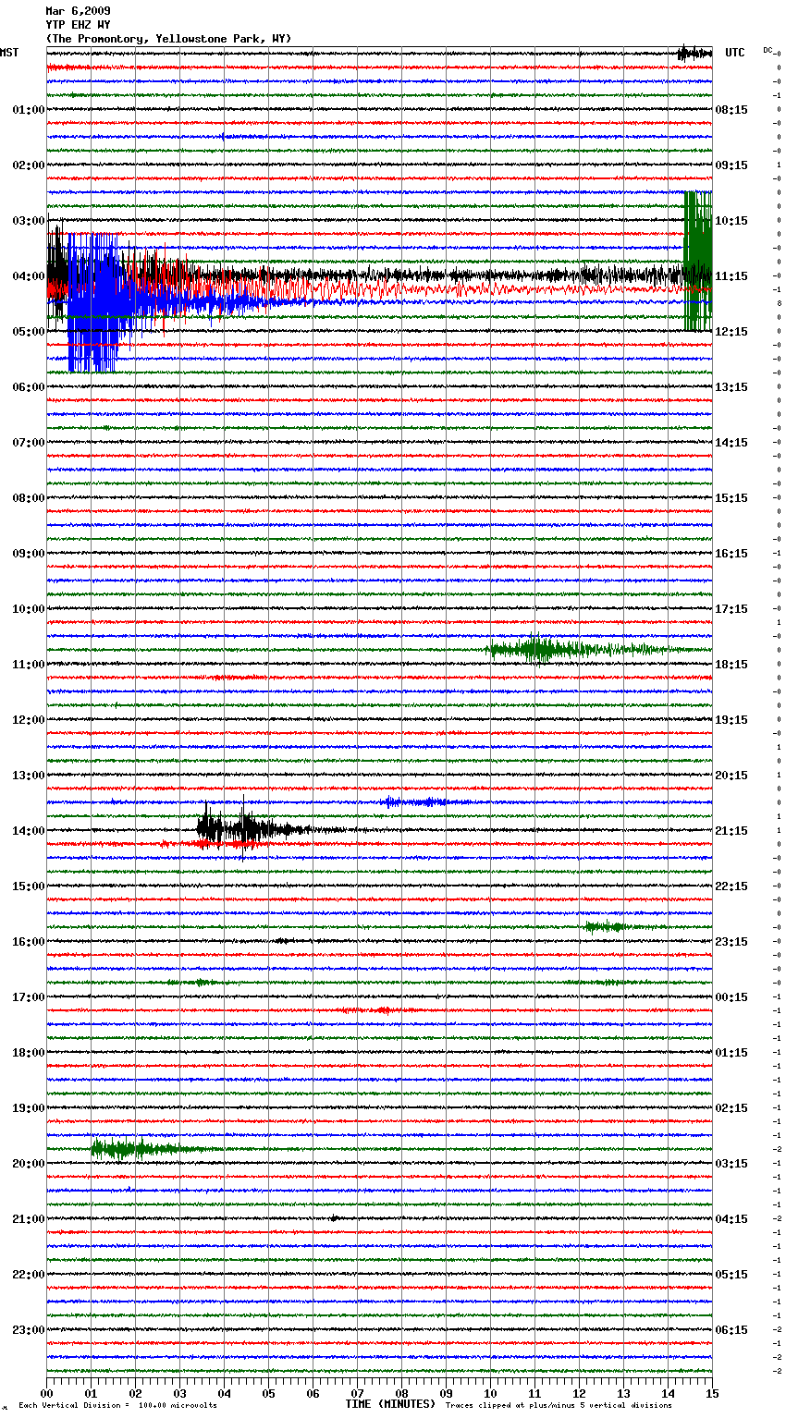The image size is (786, 1418).
Task: Select the 01:00 MST row label
Action: point(28,110)
